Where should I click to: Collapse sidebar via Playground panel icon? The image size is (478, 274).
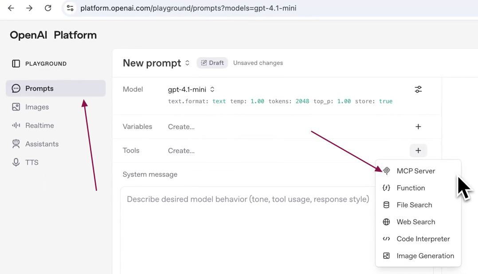pyautogui.click(x=16, y=64)
